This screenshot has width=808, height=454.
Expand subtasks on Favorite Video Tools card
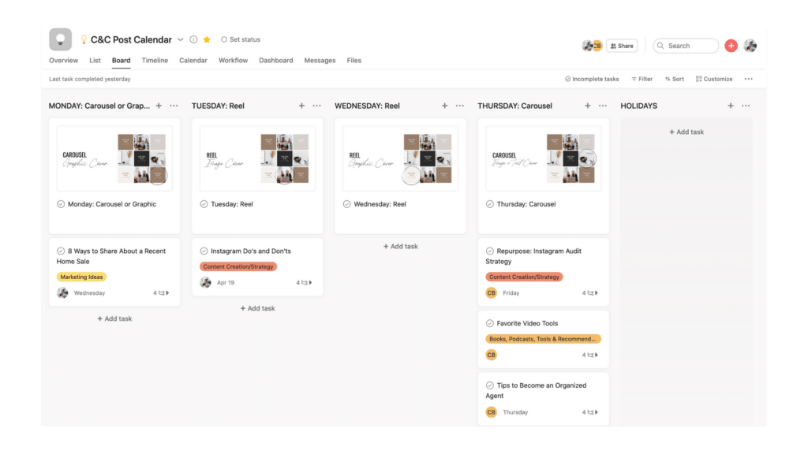click(x=590, y=355)
